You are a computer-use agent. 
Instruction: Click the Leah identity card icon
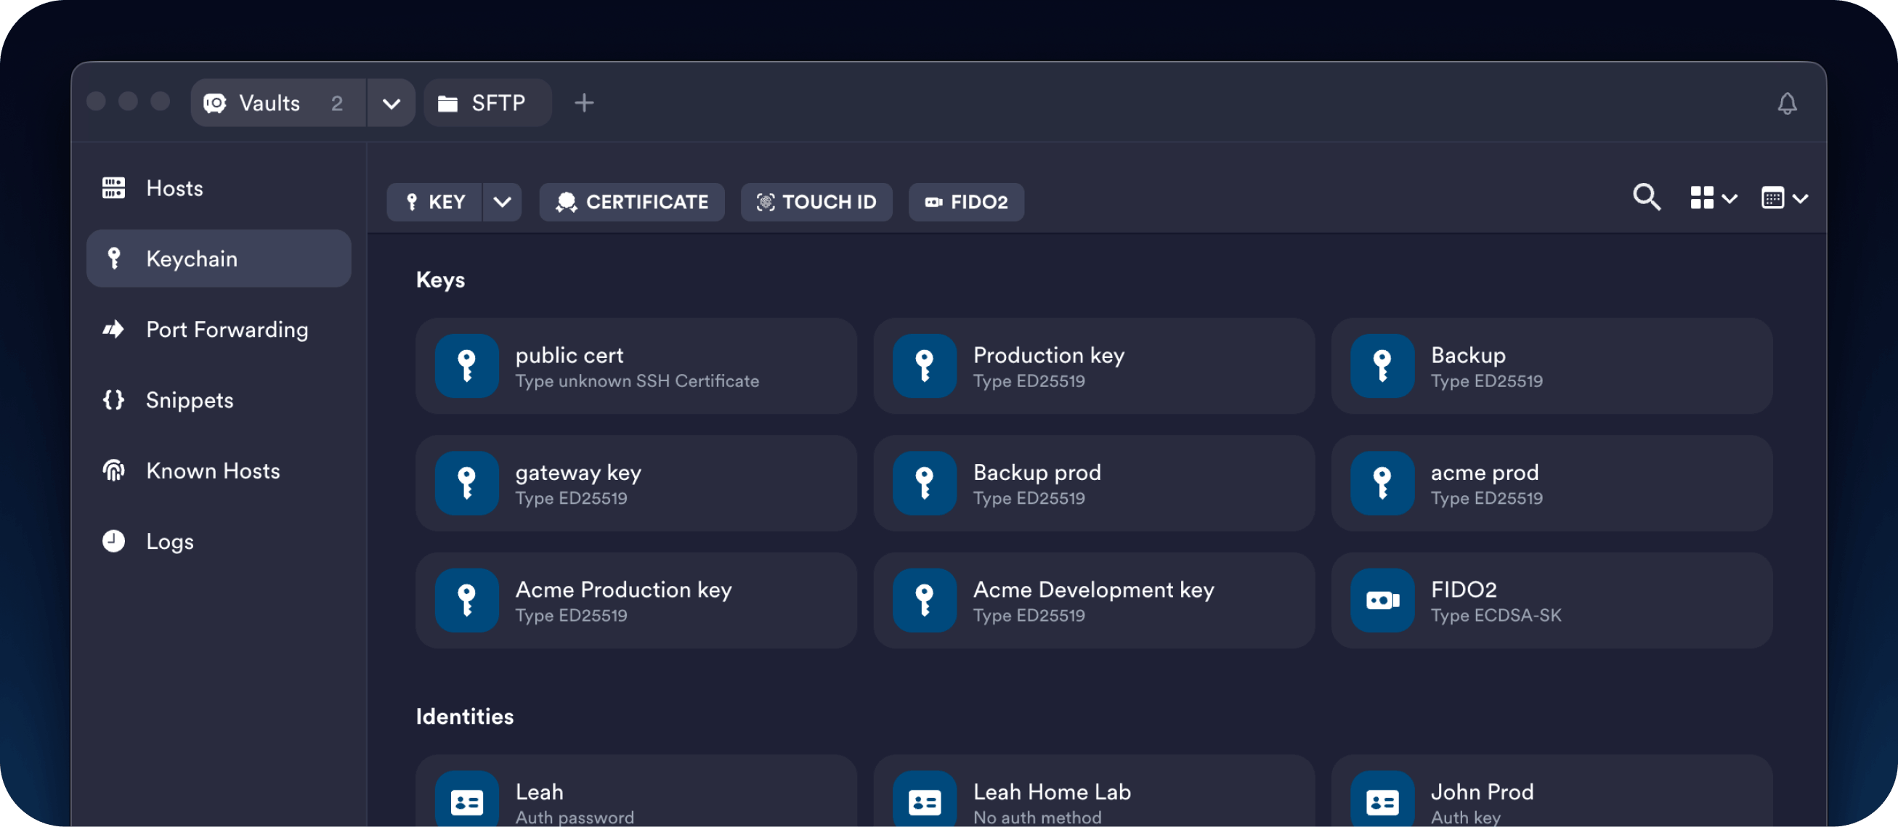(466, 802)
